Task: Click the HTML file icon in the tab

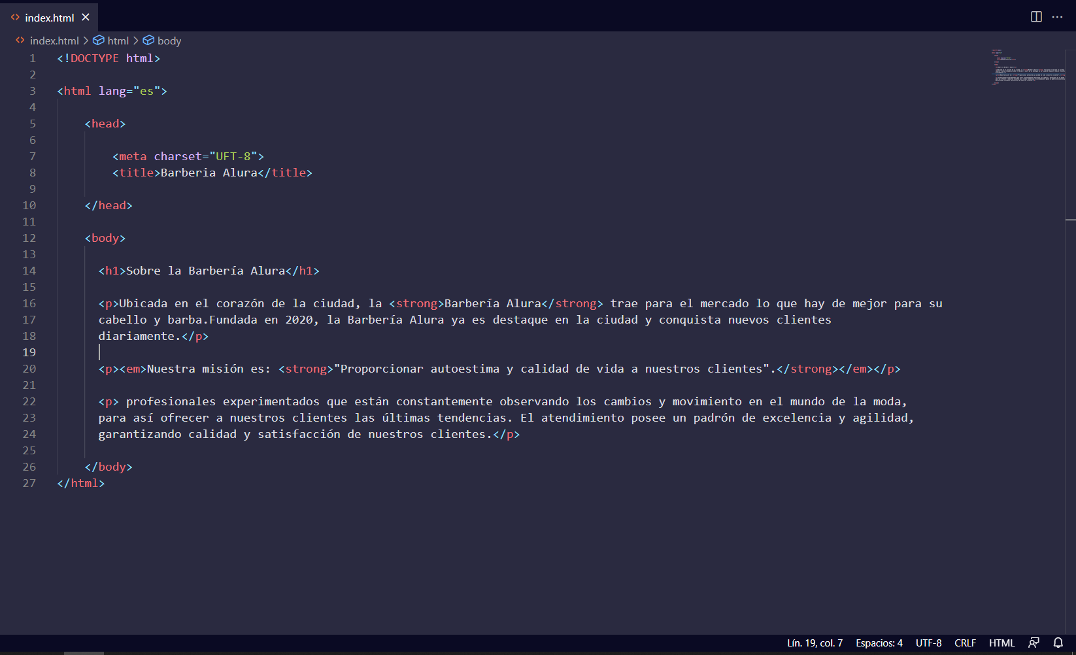Action: (15, 18)
